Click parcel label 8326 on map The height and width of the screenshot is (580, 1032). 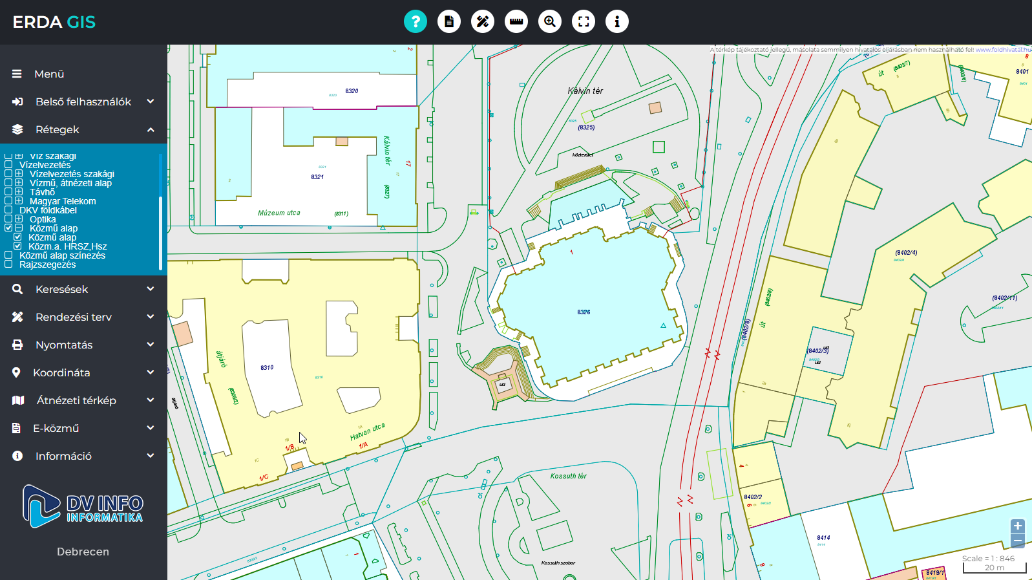584,312
